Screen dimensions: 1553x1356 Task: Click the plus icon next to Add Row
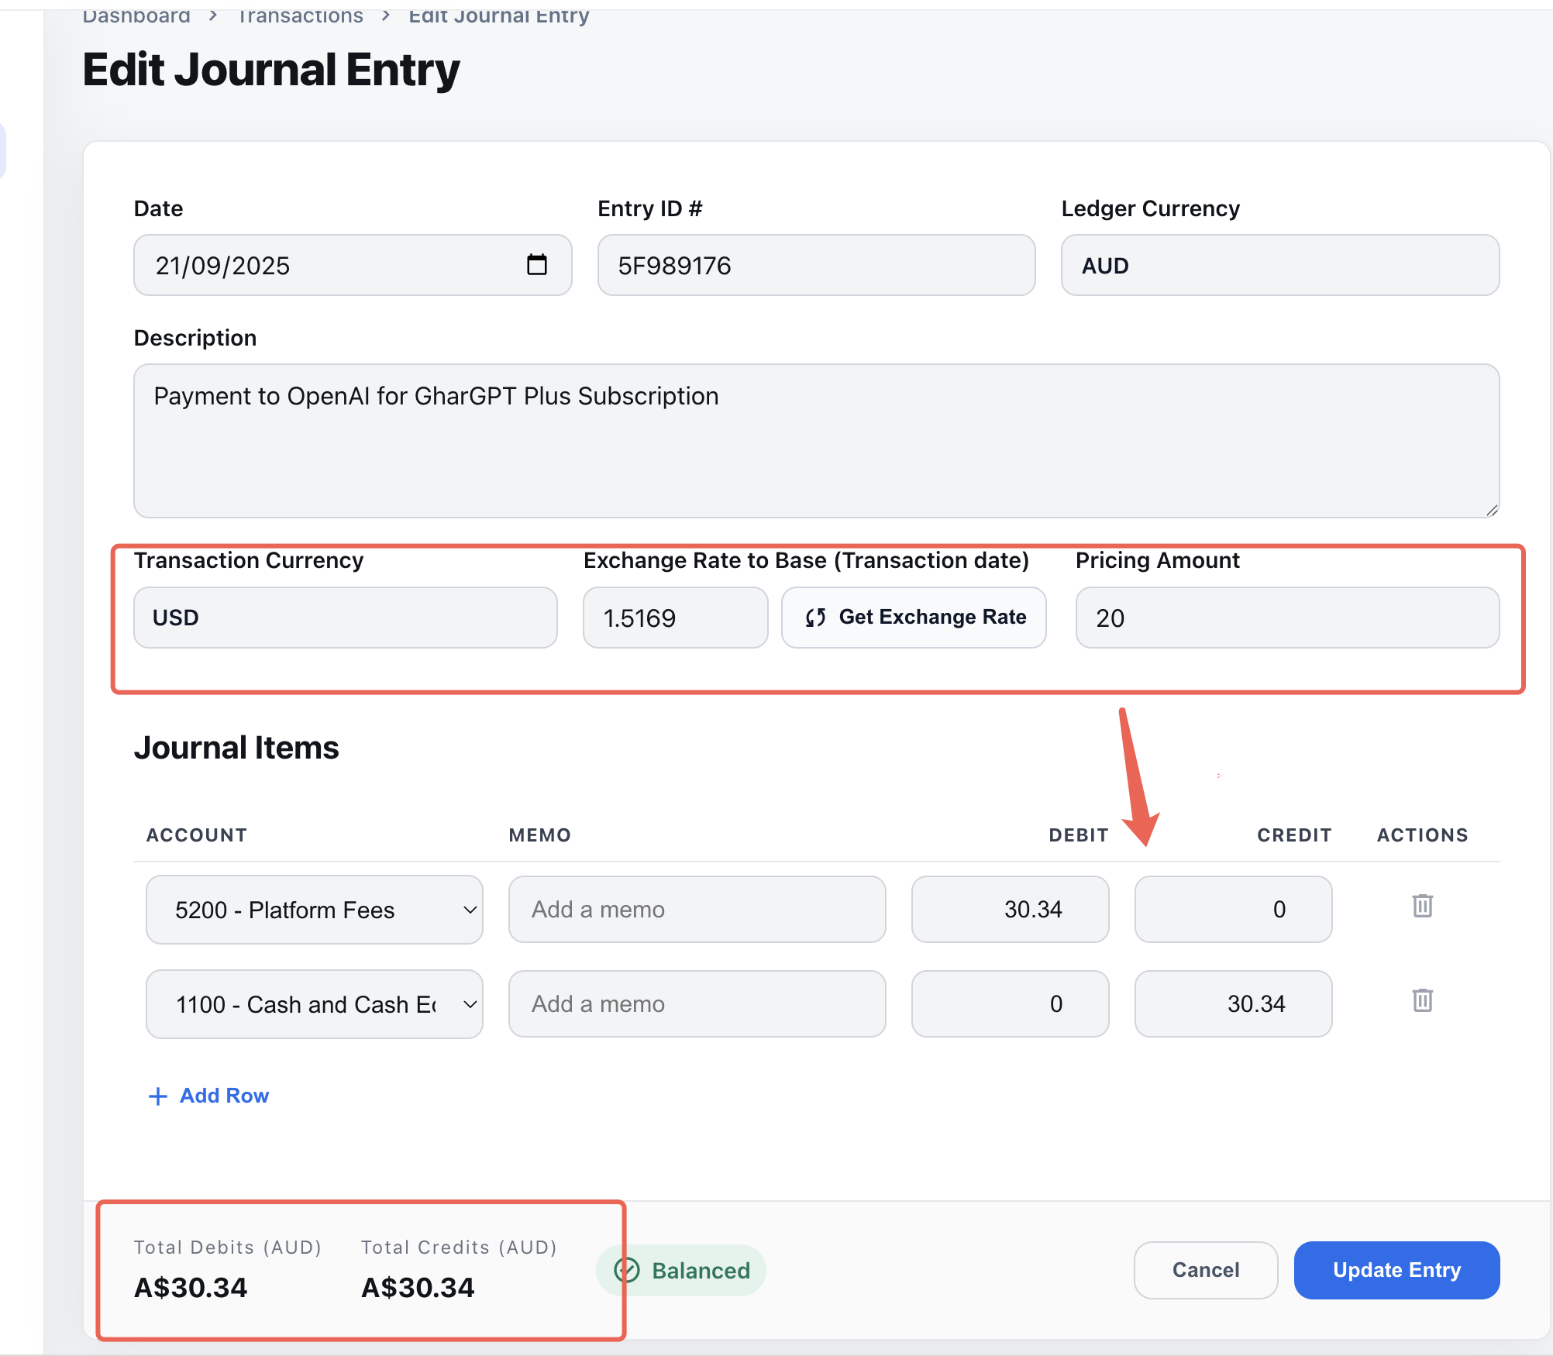coord(158,1096)
